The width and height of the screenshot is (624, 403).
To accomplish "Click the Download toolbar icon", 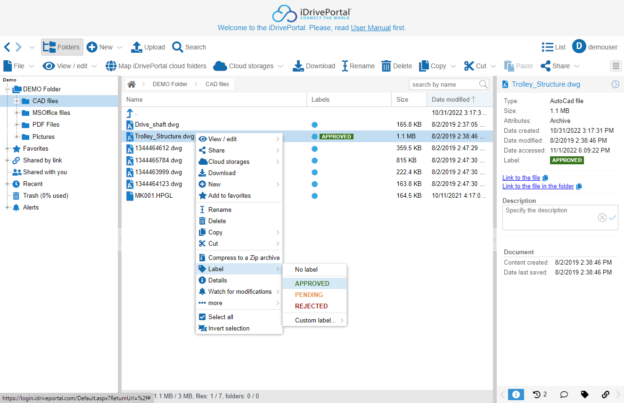I will [298, 66].
